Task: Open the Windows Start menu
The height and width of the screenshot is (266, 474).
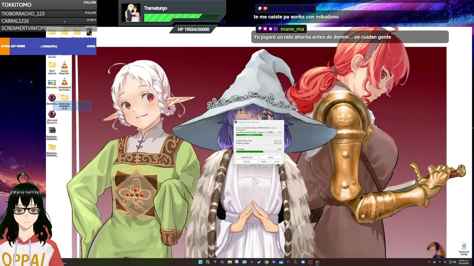Action: pos(200,262)
